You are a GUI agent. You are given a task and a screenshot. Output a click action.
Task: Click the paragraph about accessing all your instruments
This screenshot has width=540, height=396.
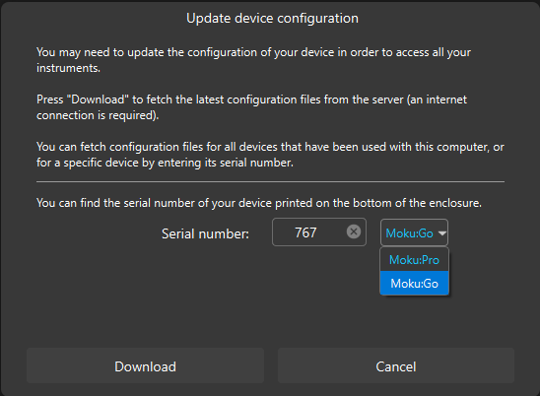pyautogui.click(x=253, y=60)
